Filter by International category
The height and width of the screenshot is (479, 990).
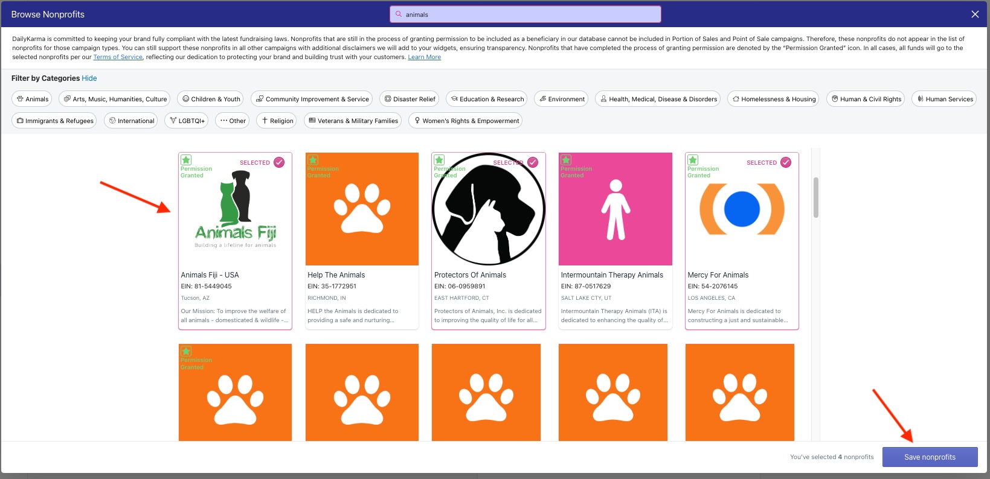pos(130,121)
